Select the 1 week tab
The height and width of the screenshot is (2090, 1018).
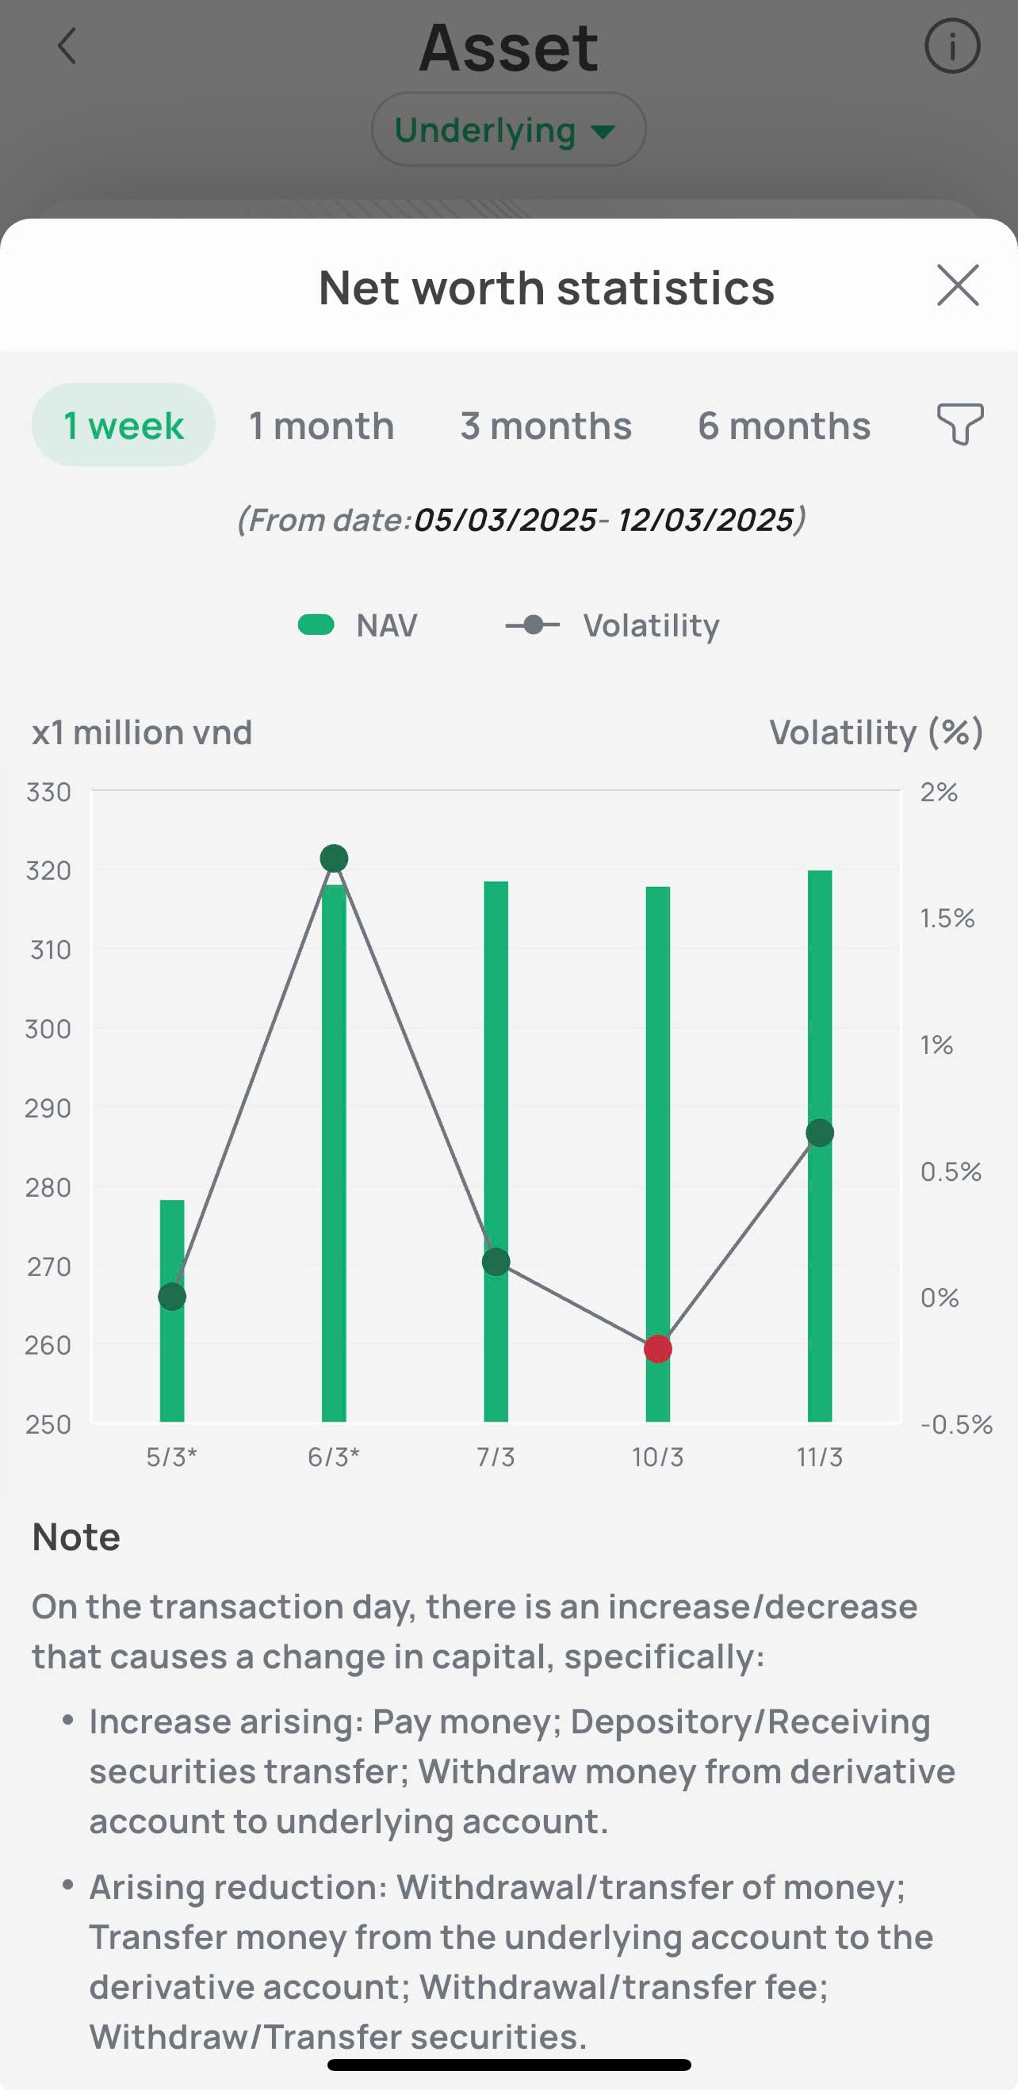click(x=124, y=425)
